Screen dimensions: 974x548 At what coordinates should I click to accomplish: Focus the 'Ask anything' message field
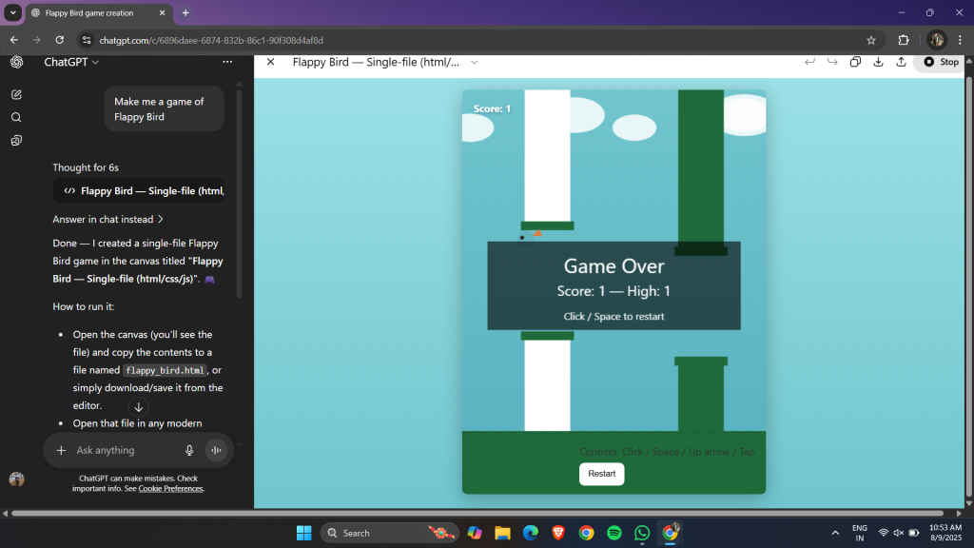tap(124, 450)
